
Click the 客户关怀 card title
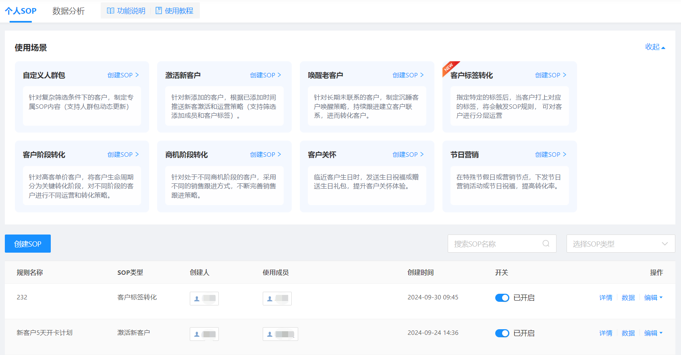(x=322, y=155)
